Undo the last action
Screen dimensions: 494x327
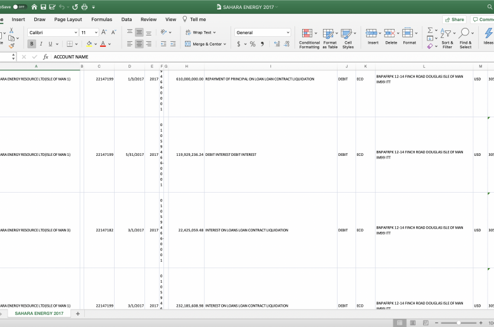coord(62,6)
